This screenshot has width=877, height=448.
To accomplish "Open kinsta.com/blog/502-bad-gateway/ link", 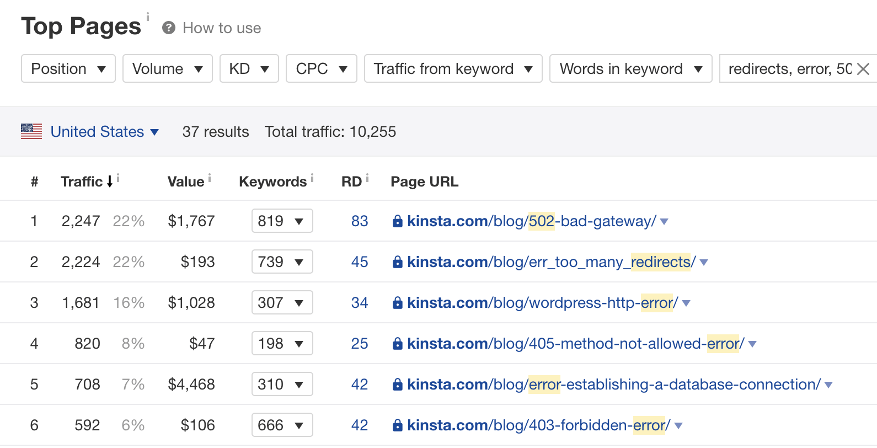I will [532, 221].
